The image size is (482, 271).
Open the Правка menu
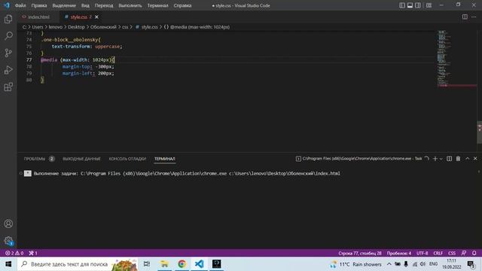pos(39,5)
